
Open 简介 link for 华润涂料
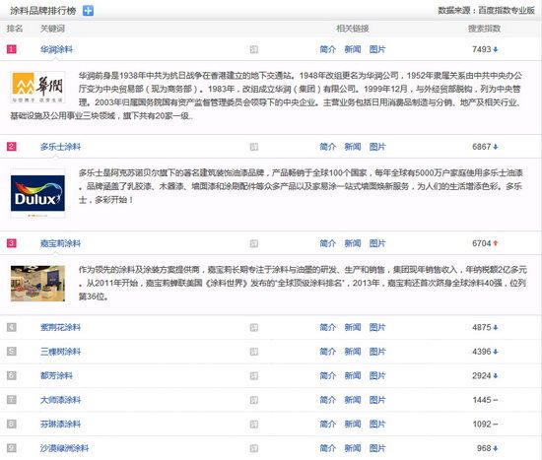(x=328, y=49)
